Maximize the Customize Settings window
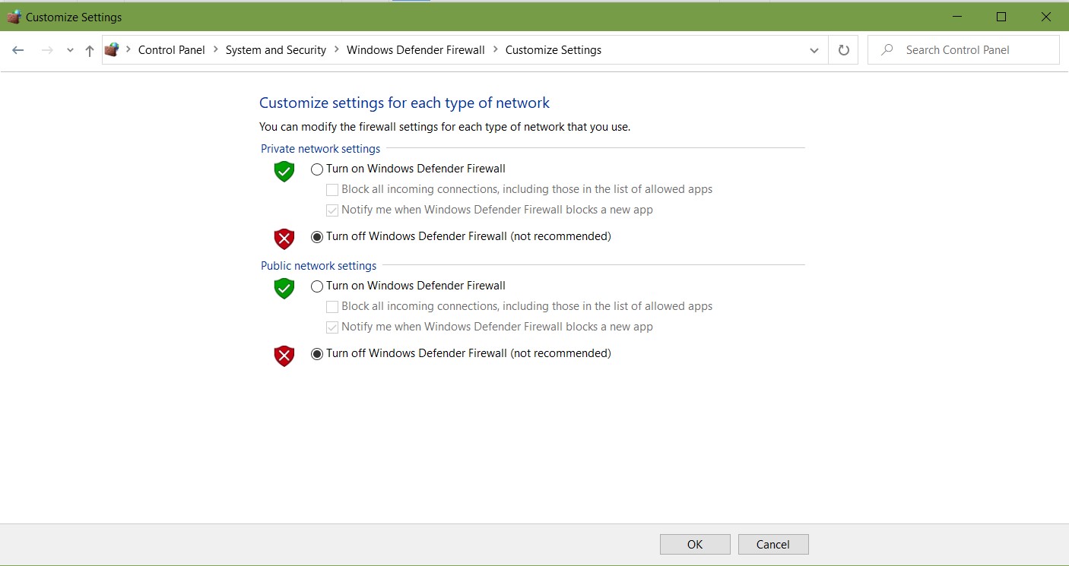 coord(1001,17)
